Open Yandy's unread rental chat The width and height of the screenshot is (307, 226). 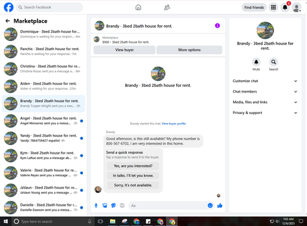click(x=44, y=138)
